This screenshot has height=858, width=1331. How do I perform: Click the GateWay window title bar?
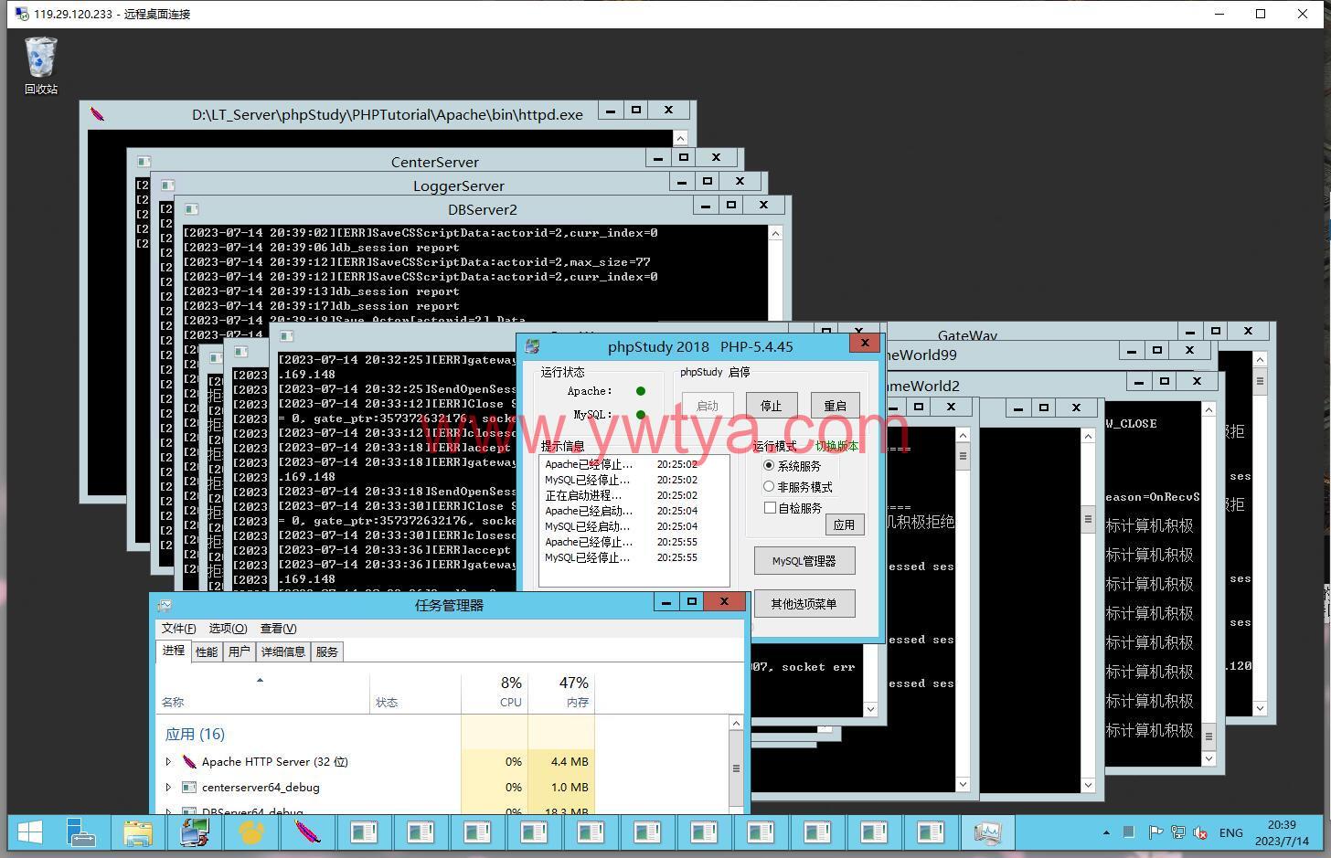pos(967,335)
